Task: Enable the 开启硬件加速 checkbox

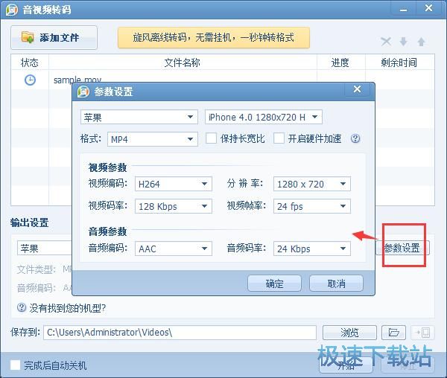Action: tap(279, 138)
